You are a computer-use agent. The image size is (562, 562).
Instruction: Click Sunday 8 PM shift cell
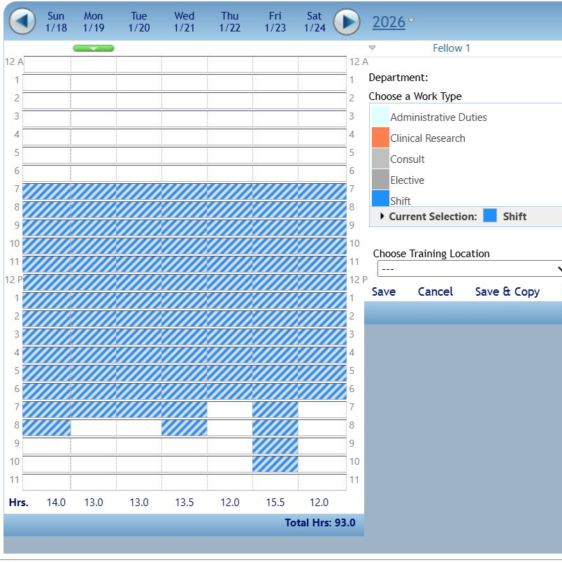tap(47, 428)
